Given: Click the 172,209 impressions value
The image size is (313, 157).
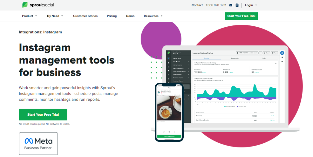Looking at the screenshot, I should click(x=198, y=72).
